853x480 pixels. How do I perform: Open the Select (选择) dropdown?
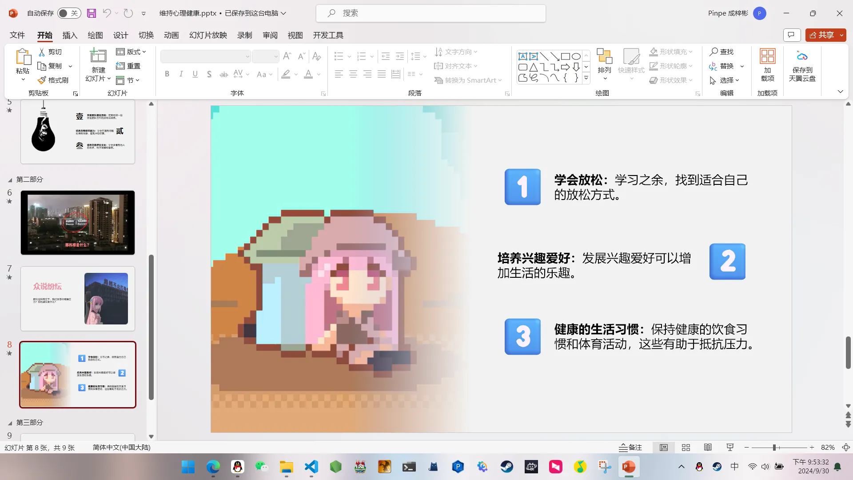coord(724,80)
